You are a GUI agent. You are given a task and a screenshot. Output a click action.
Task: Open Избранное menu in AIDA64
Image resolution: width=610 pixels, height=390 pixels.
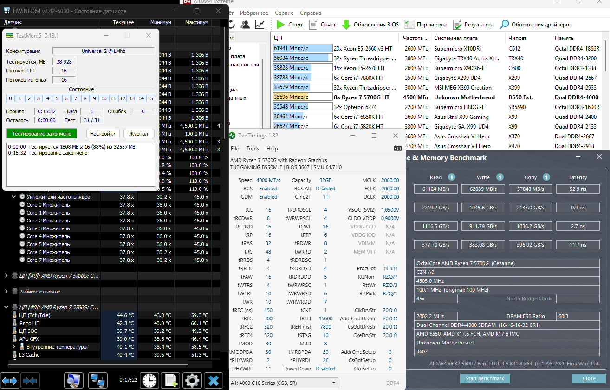(x=255, y=13)
